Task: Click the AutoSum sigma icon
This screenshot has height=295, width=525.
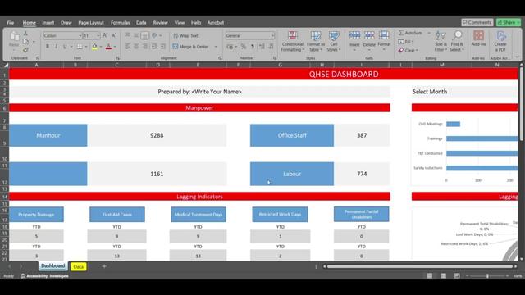Action: [x=401, y=33]
